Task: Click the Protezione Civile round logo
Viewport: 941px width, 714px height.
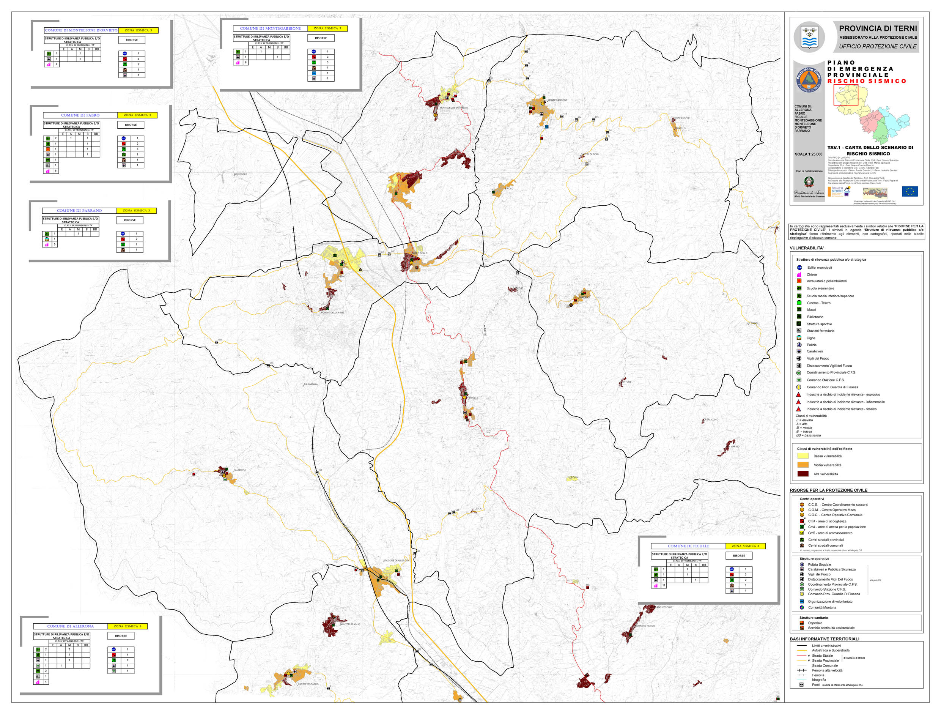Action: 809,80
